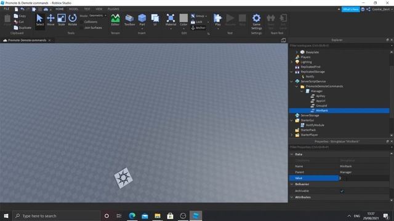This screenshot has width=394, height=221.
Task: Click the Lock tool button
Action: (x=196, y=22)
